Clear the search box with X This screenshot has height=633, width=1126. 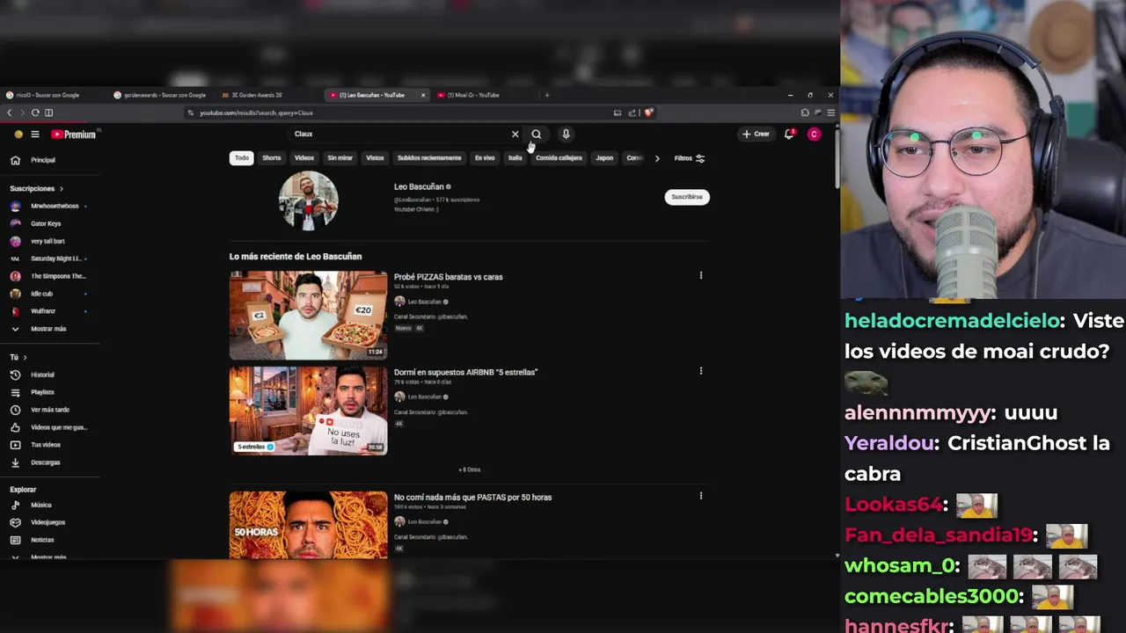coord(515,135)
